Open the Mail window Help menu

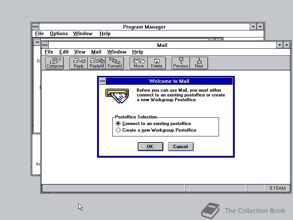pos(138,52)
